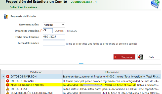Select the DATOS CERSA information message
This screenshot has width=162, height=94.
click(111, 89)
